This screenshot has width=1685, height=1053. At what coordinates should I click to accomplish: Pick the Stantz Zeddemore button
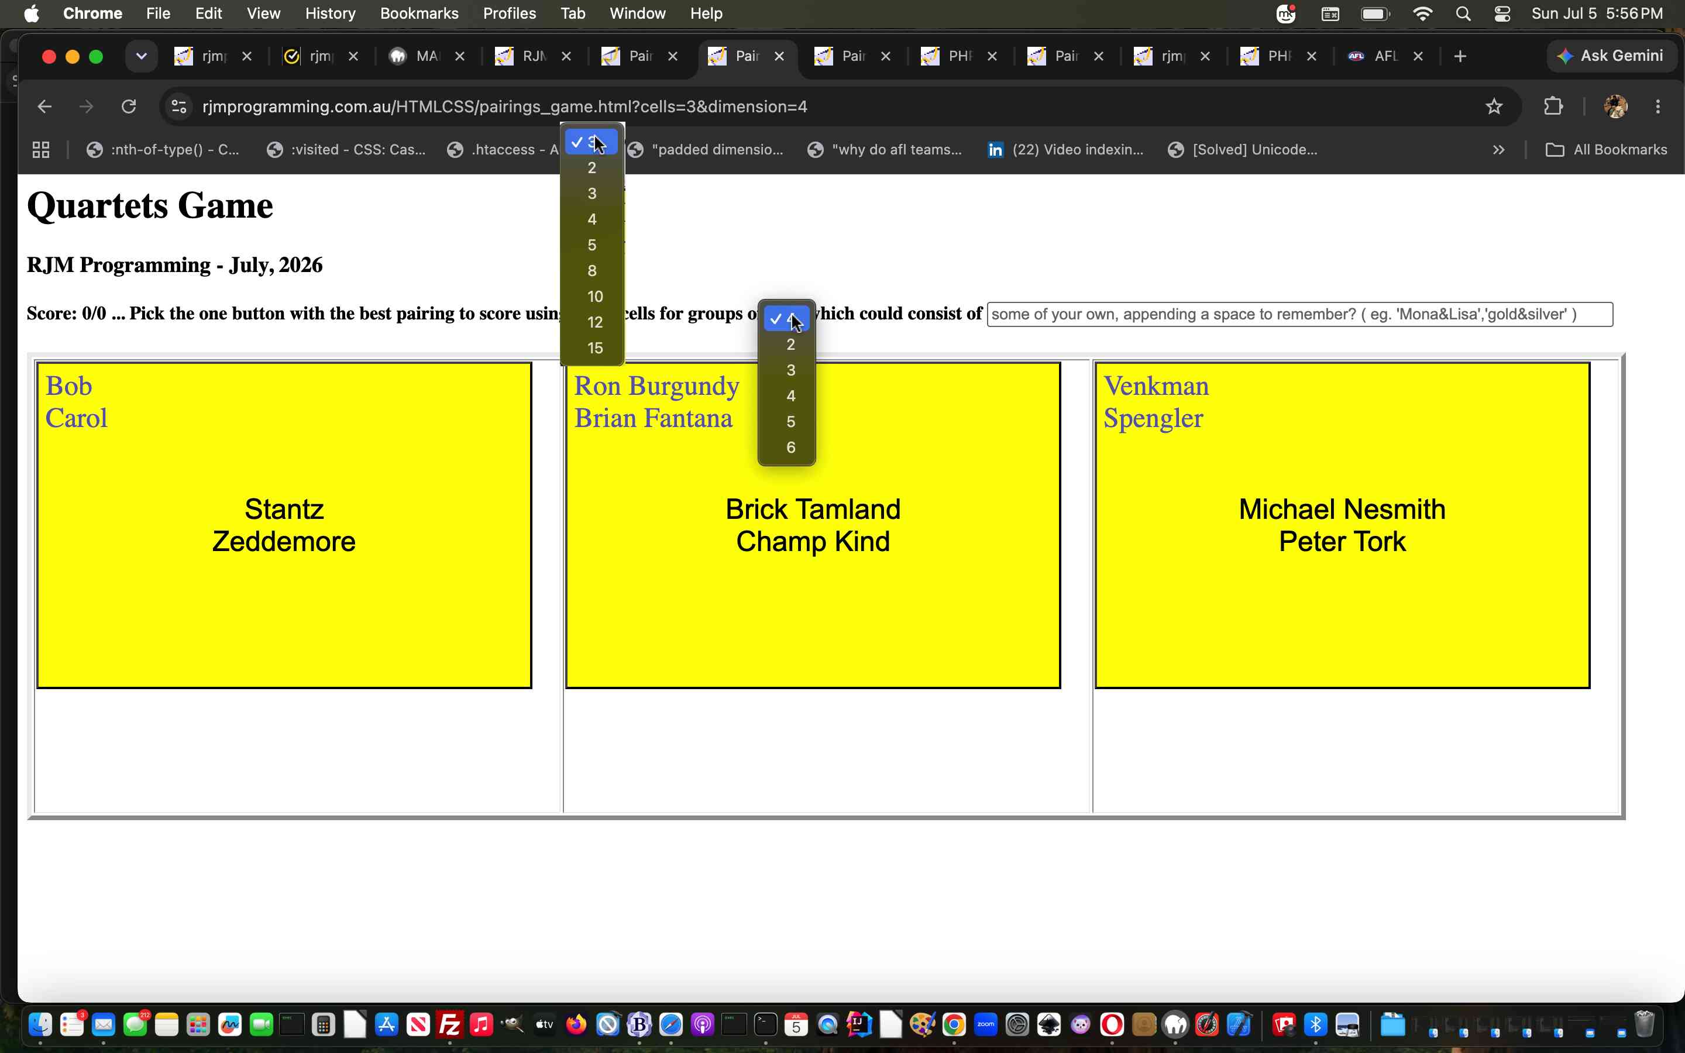click(284, 525)
